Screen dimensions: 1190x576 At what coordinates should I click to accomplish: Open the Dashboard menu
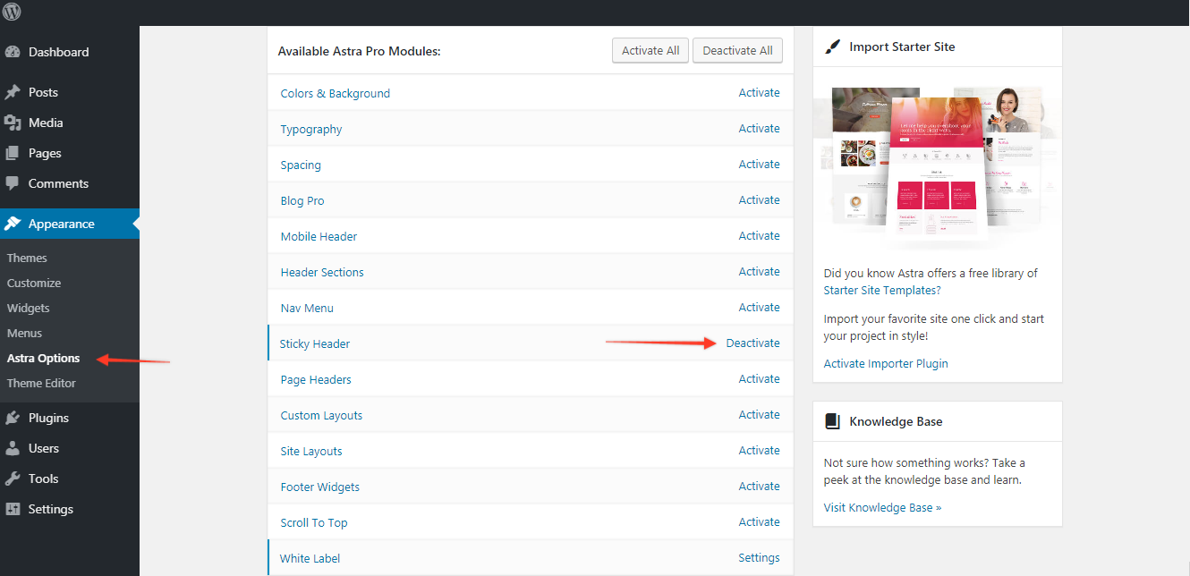tap(70, 52)
